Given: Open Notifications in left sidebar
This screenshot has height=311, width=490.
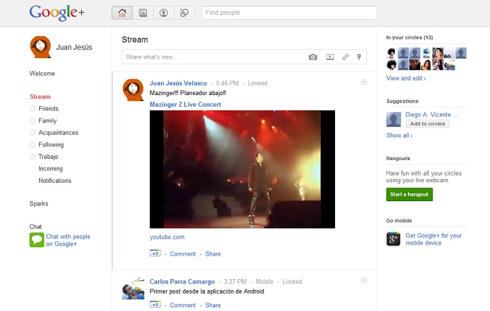Looking at the screenshot, I should point(55,180).
